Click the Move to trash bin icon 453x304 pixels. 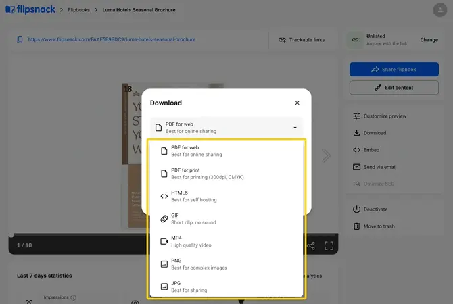(x=356, y=226)
